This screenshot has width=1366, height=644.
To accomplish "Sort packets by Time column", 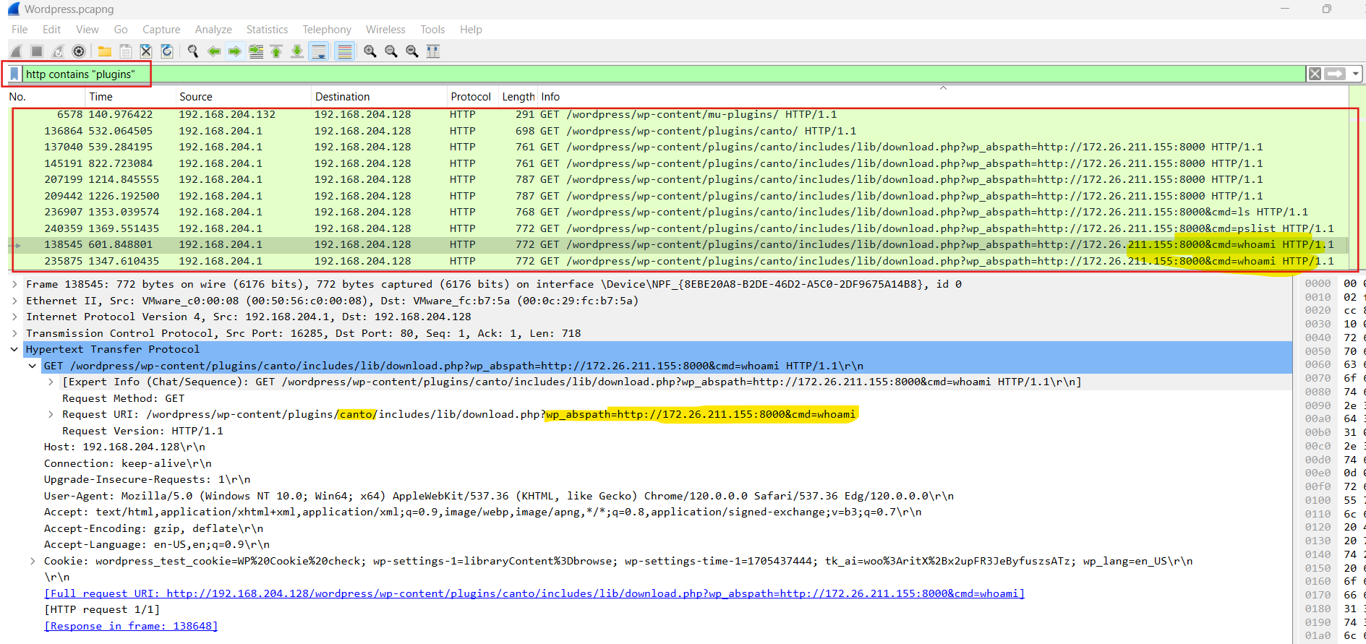I will pyautogui.click(x=130, y=97).
